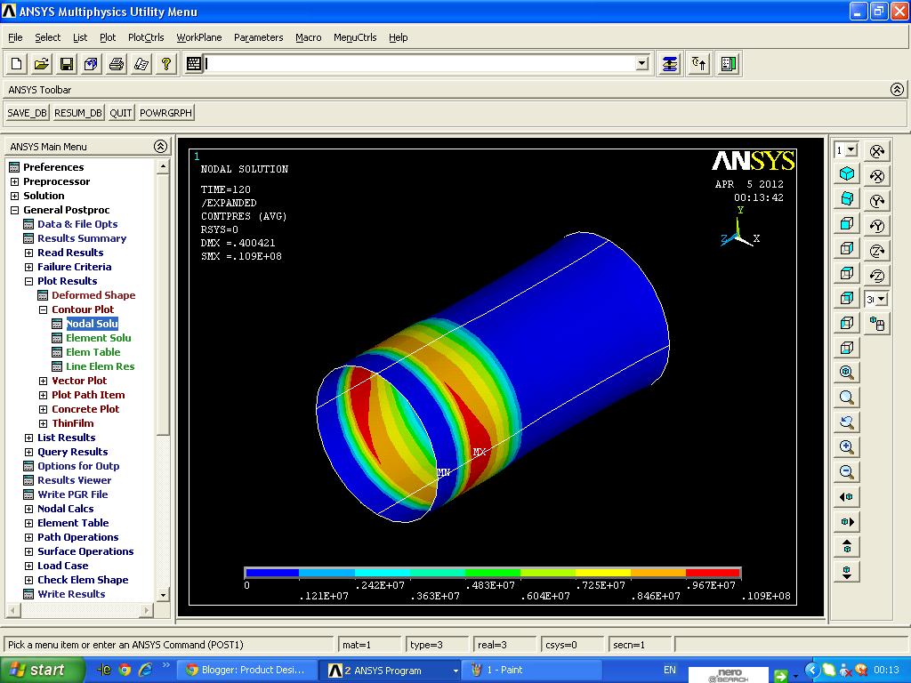Click the Rotate about +X icon
Viewport: 911px width, 683px height.
click(877, 151)
